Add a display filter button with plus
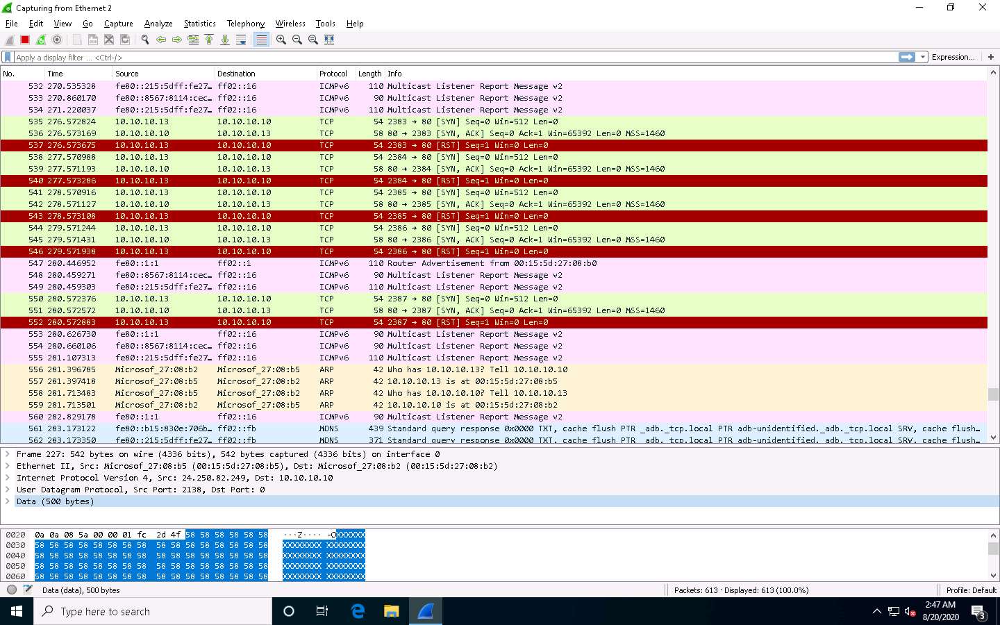 (x=991, y=57)
